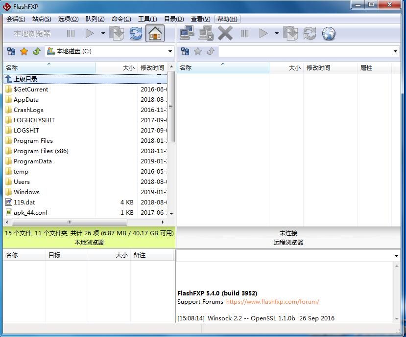Expand the log pane dropdown arrow
406x337 pixels.
[x=396, y=255]
